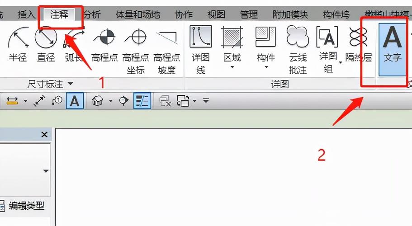The height and width of the screenshot is (226, 412).
Task: Open the 视图 ribbon tab
Action: [216, 14]
